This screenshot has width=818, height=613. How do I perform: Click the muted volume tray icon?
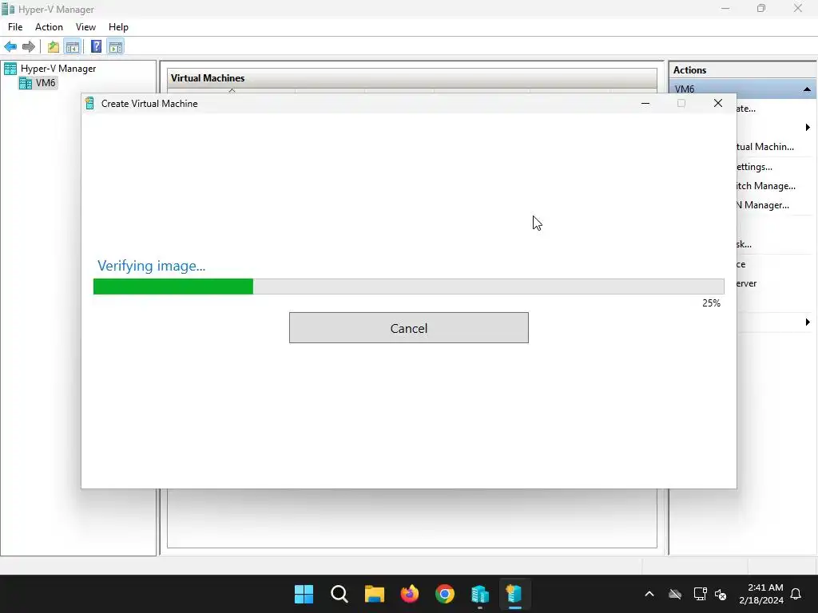coord(721,594)
